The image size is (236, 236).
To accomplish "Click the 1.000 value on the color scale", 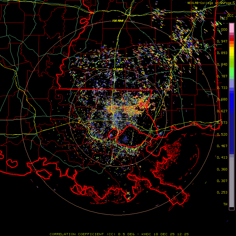I will click(x=222, y=29).
